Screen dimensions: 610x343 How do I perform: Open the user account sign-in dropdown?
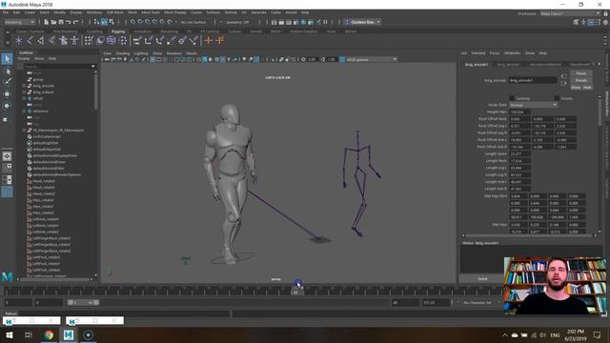point(362,22)
